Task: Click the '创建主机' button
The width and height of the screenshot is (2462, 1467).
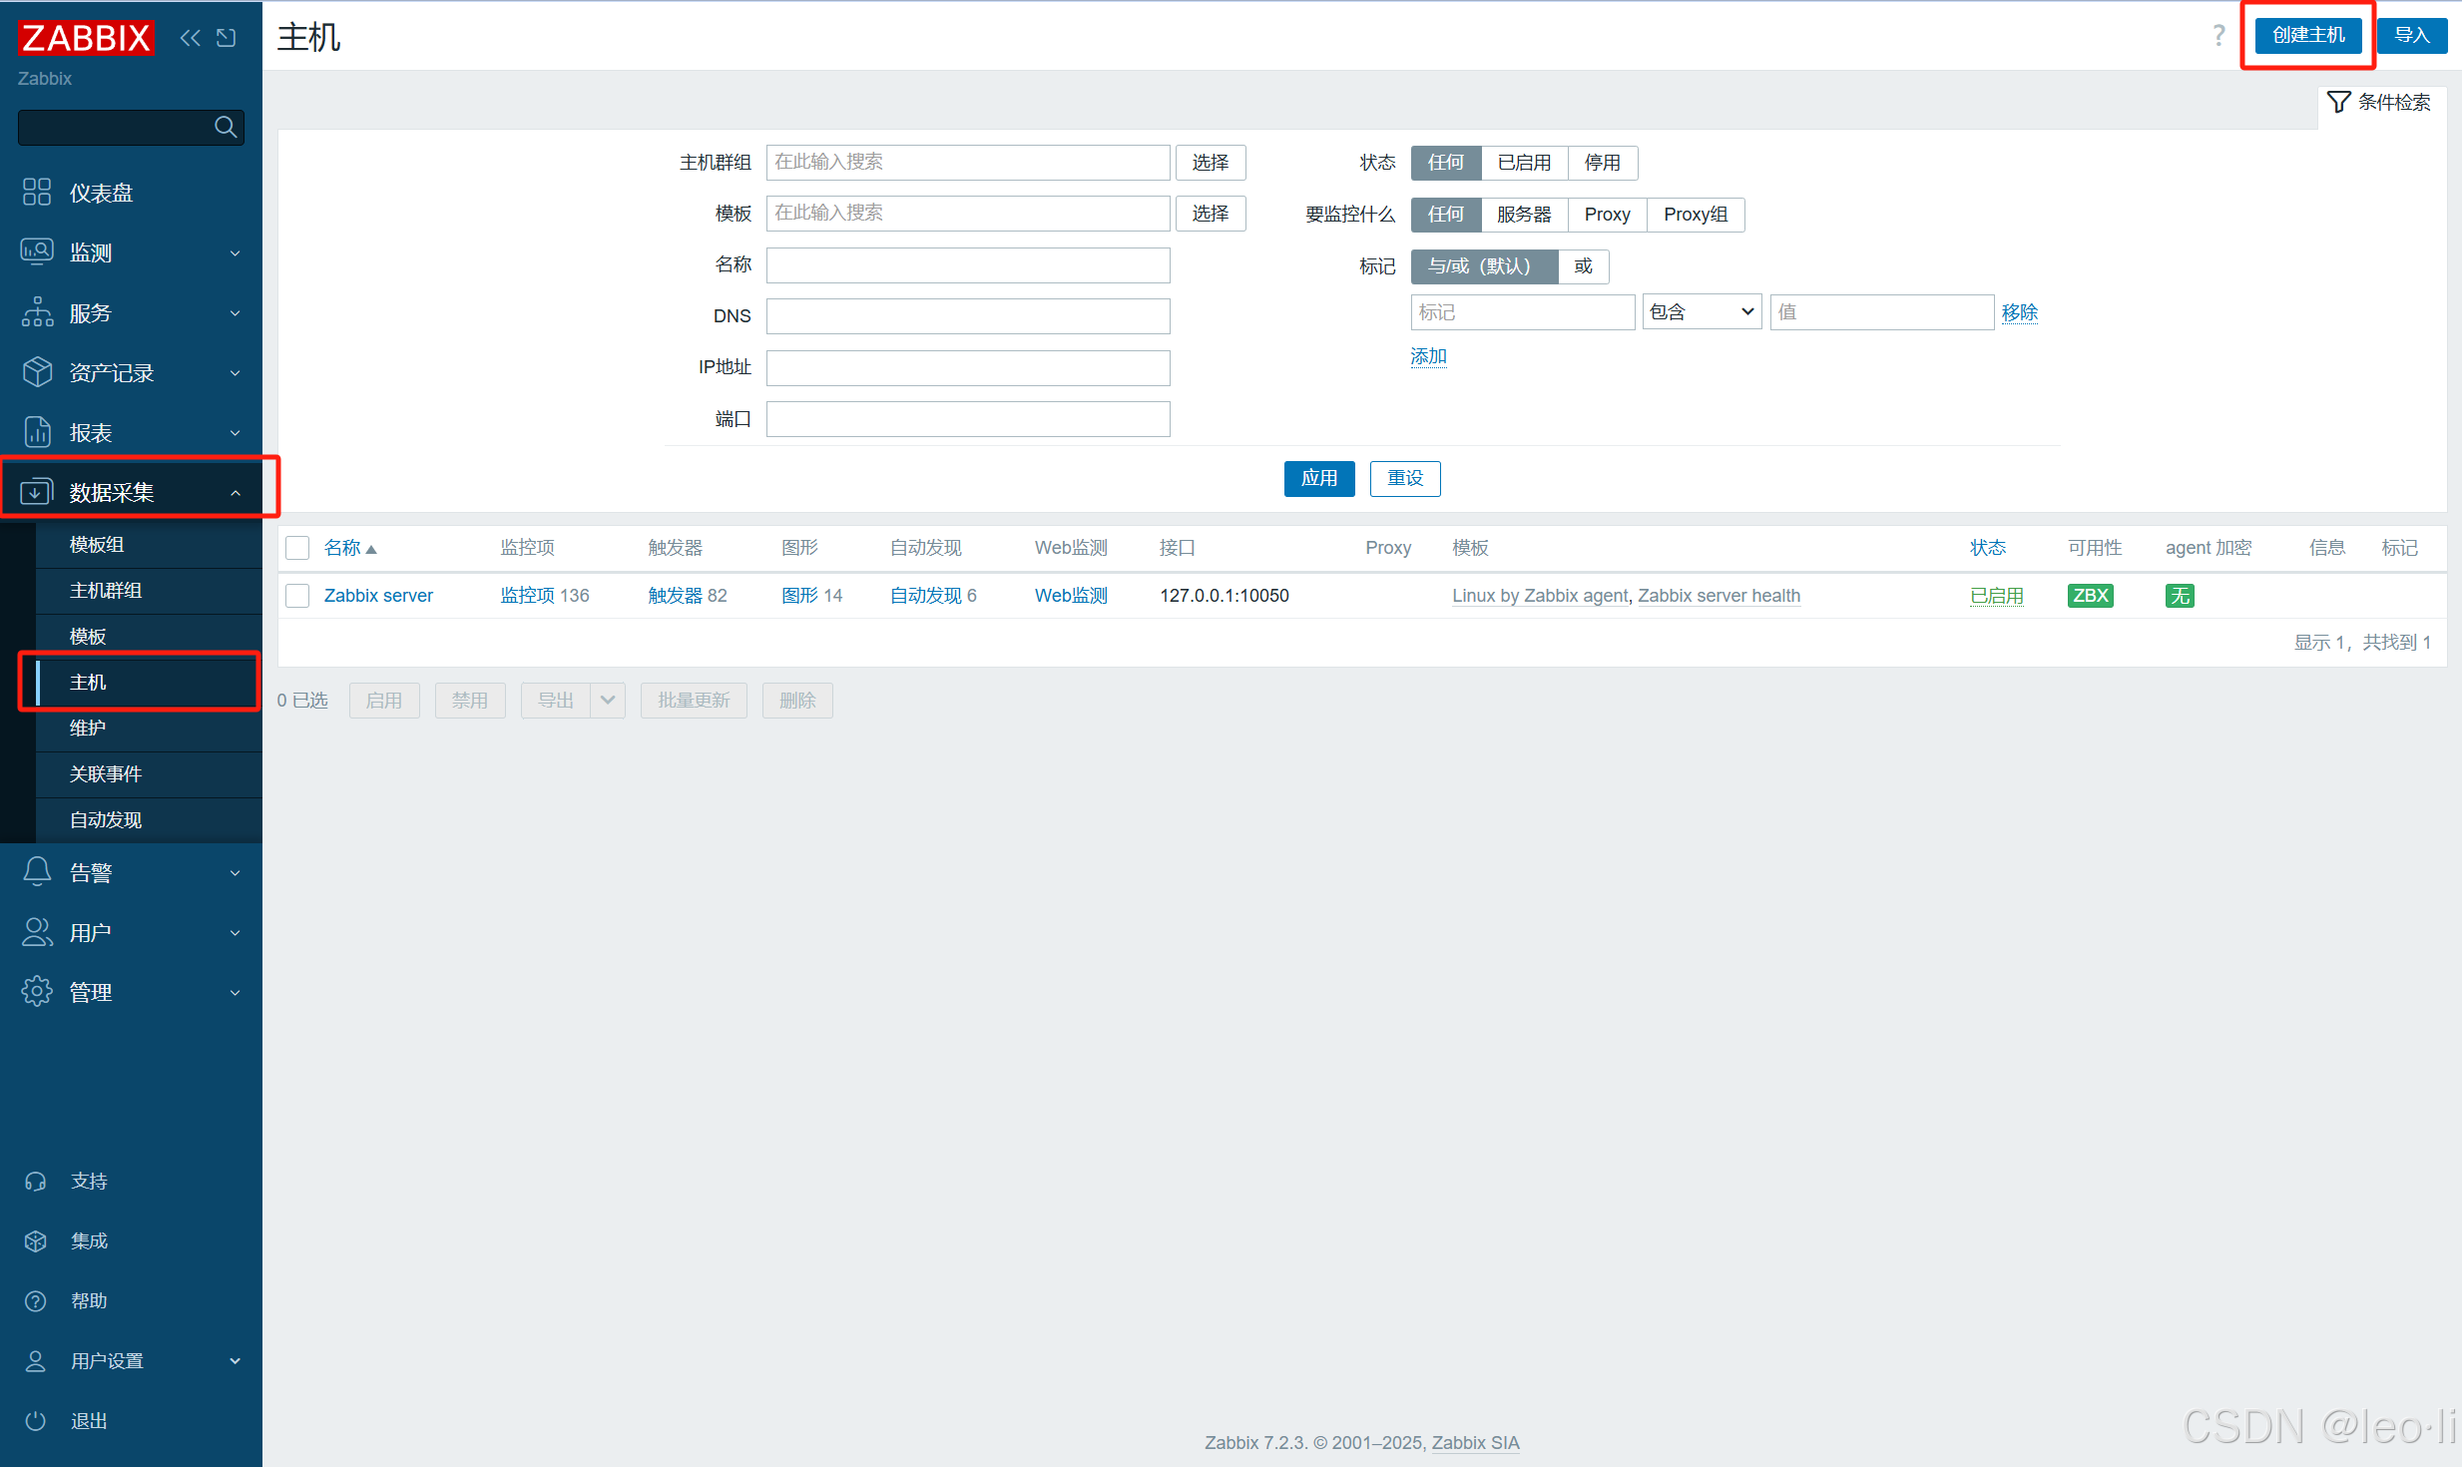Action: (2307, 36)
